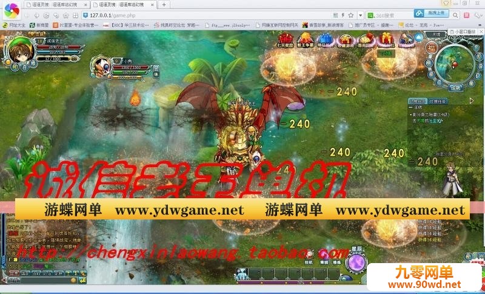The image size is (485, 294).
Task: Click the 360 browser logo icon
Action: click(x=12, y=10)
